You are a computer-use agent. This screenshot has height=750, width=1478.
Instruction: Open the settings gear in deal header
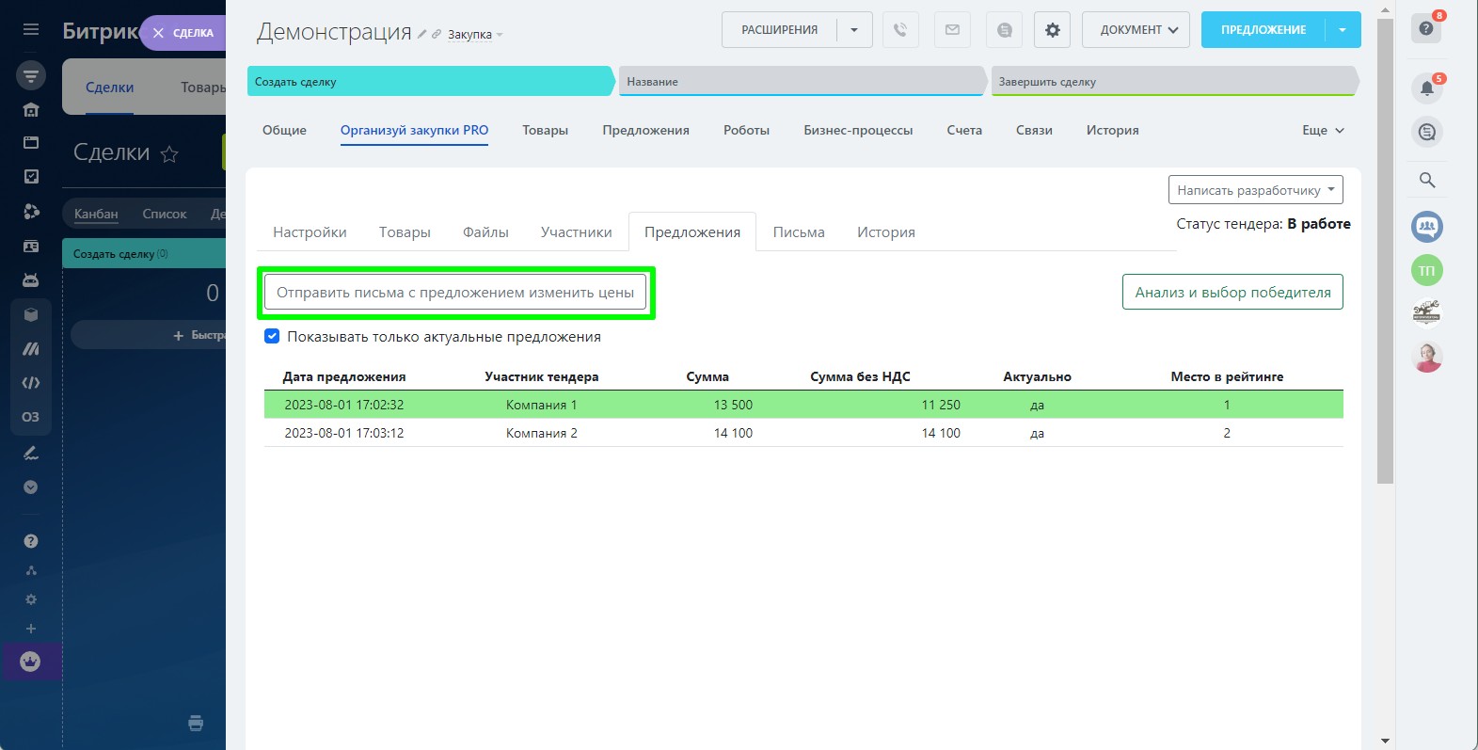click(1052, 30)
